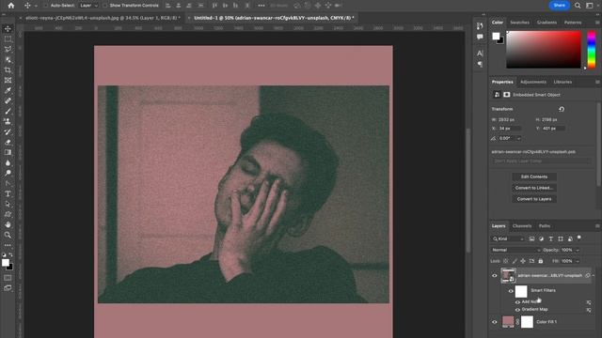This screenshot has height=338, width=602.
Task: Click Convert to Linked button
Action: pos(533,188)
